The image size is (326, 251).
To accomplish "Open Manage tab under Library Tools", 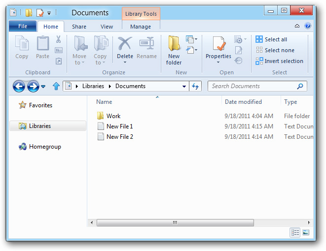I will pyautogui.click(x=141, y=27).
